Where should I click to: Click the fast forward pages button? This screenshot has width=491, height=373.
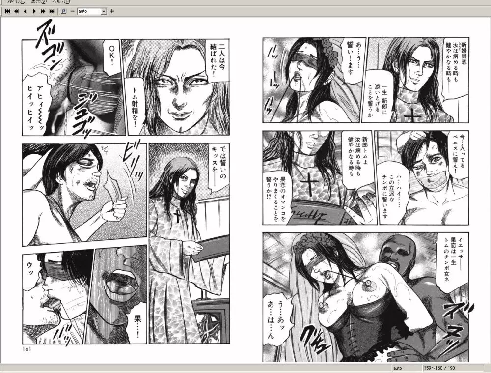click(x=43, y=11)
